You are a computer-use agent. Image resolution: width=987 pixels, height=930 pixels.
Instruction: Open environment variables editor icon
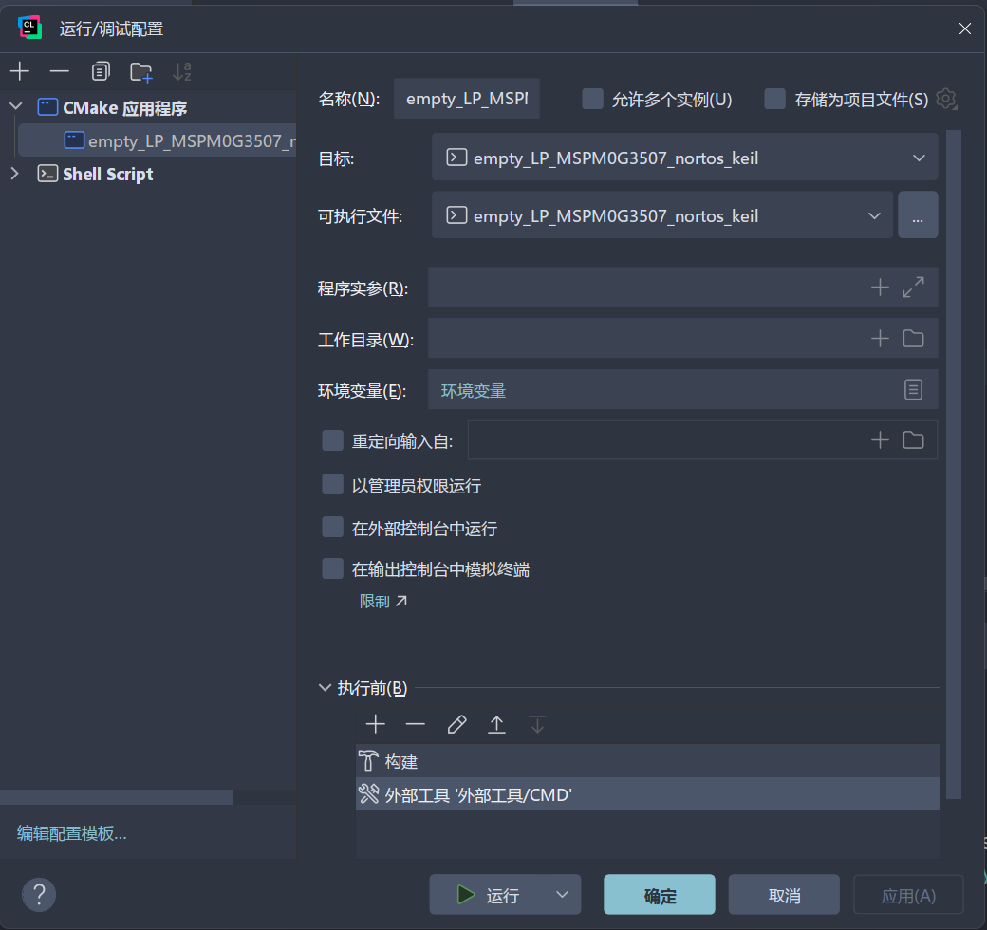(913, 389)
